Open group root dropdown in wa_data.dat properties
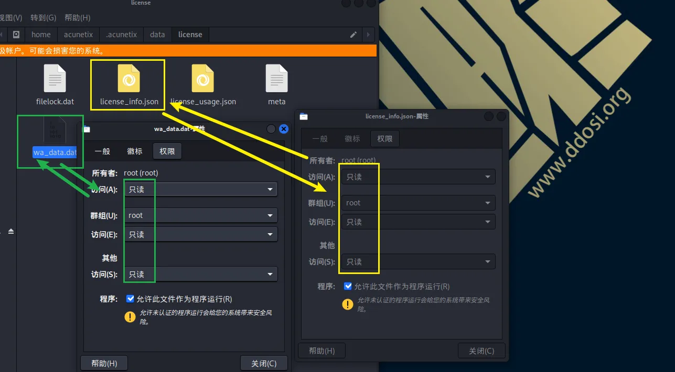 coord(200,215)
